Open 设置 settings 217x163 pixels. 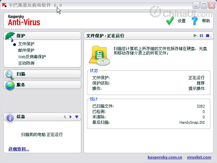click(181, 21)
